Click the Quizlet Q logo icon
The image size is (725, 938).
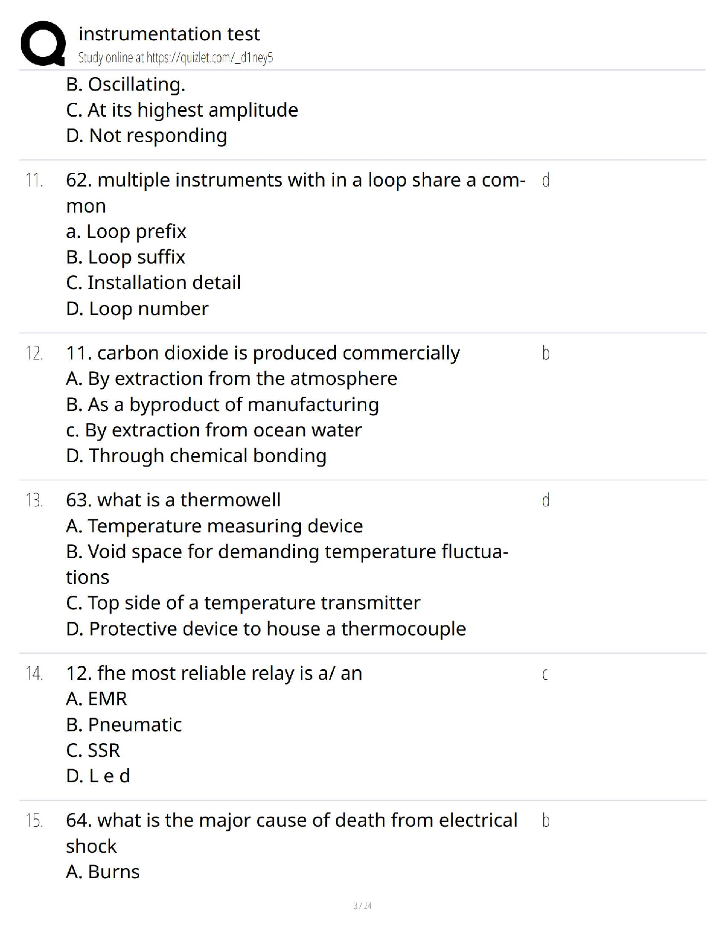point(43,43)
